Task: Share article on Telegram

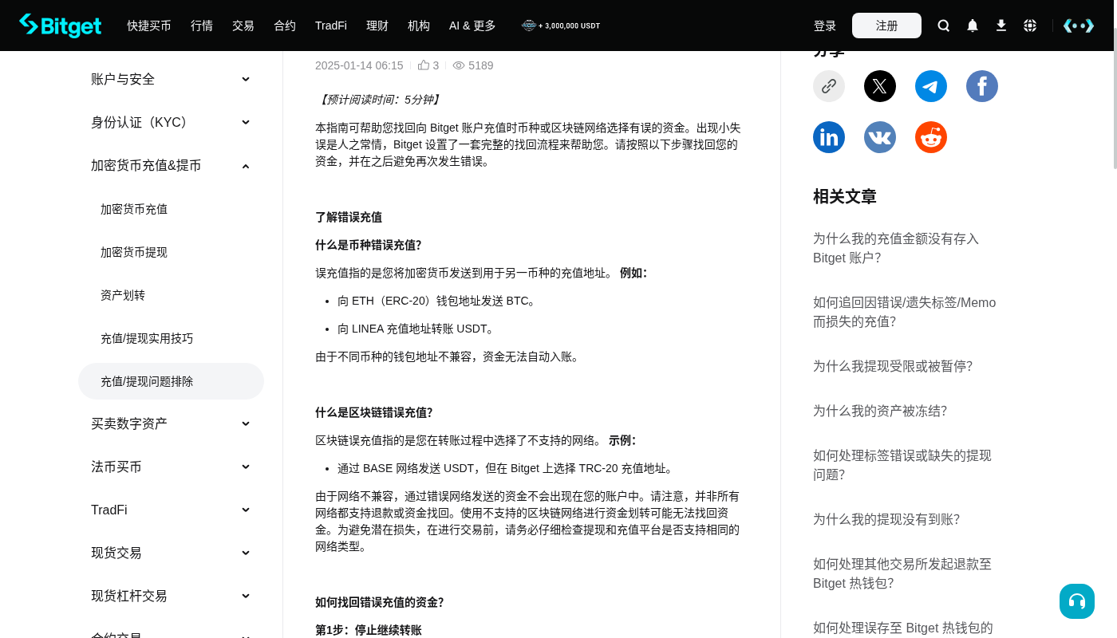Action: click(x=931, y=86)
